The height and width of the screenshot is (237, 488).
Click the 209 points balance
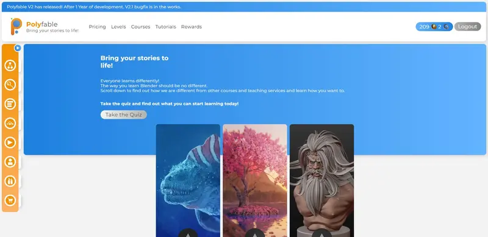(424, 27)
